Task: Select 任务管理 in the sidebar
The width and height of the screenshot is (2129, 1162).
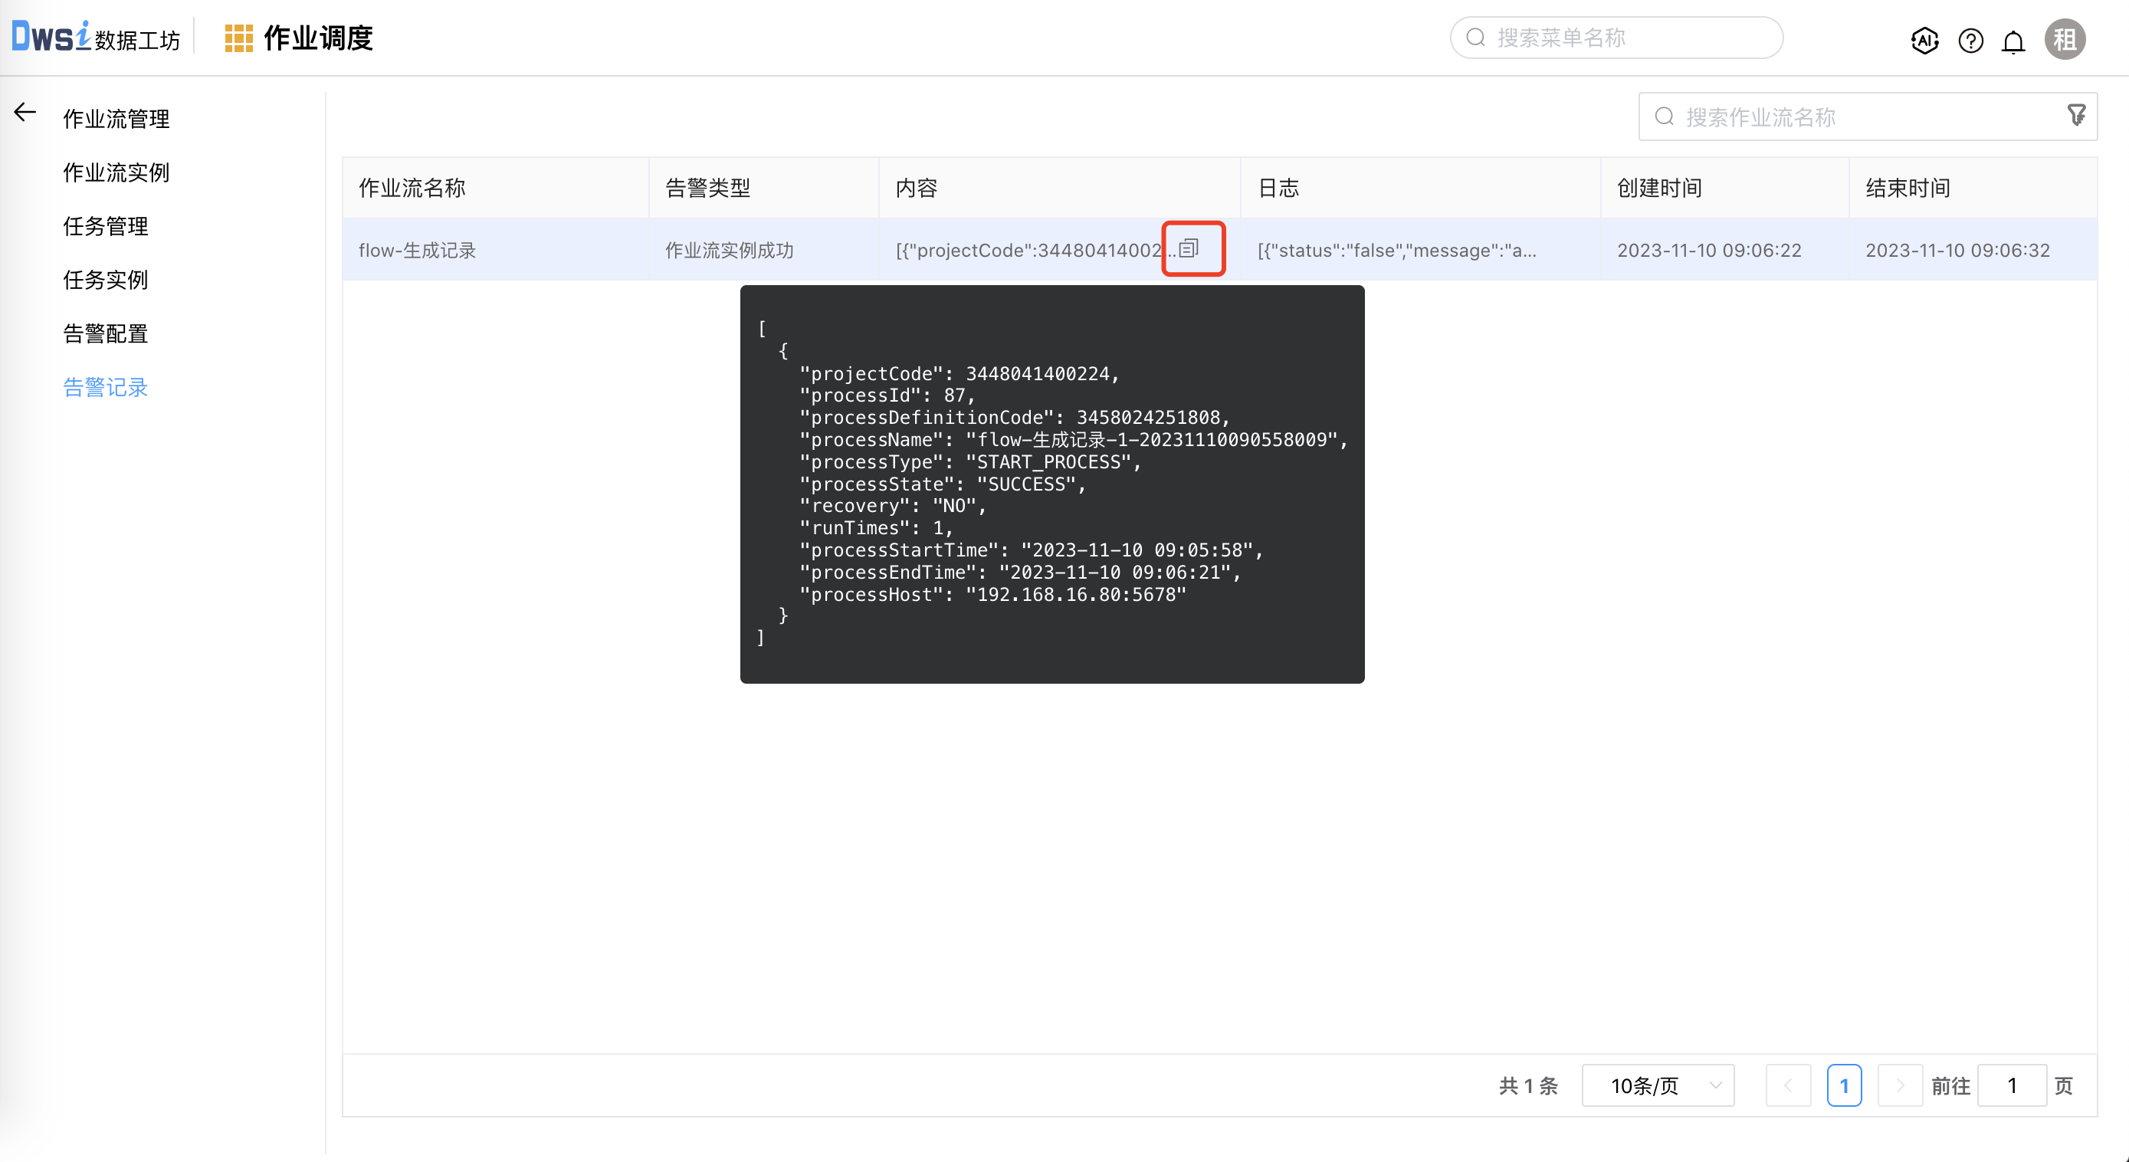Action: click(106, 226)
